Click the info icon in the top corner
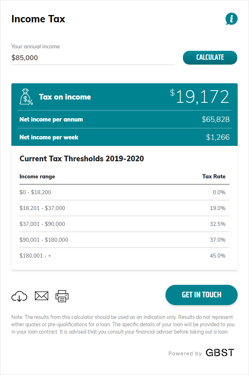 click(x=232, y=19)
